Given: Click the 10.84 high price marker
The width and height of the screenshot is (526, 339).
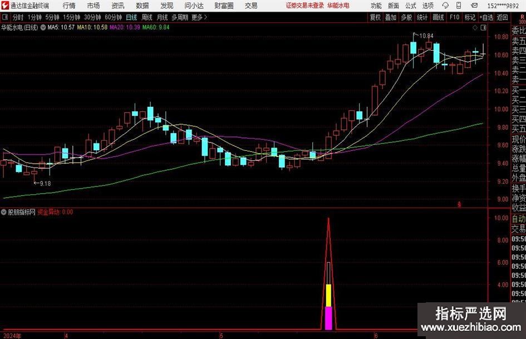Looking at the screenshot, I should [x=426, y=36].
